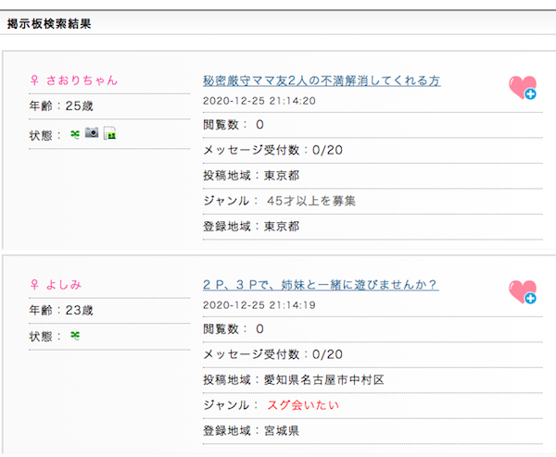Click the timestamp 2020-12-25 21:14:19
Viewport: 556px width, 457px height.
(x=259, y=305)
